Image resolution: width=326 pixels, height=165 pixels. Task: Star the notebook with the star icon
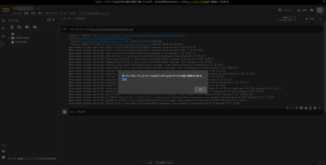tap(38, 8)
